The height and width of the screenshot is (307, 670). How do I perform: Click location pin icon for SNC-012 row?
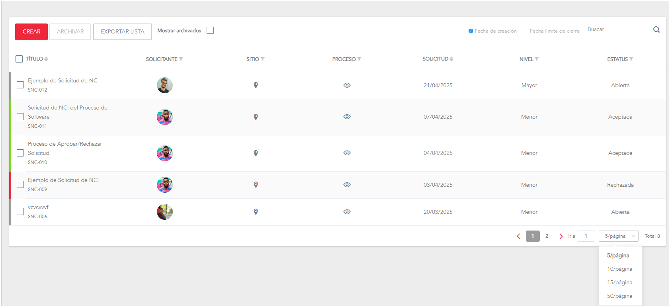click(256, 85)
